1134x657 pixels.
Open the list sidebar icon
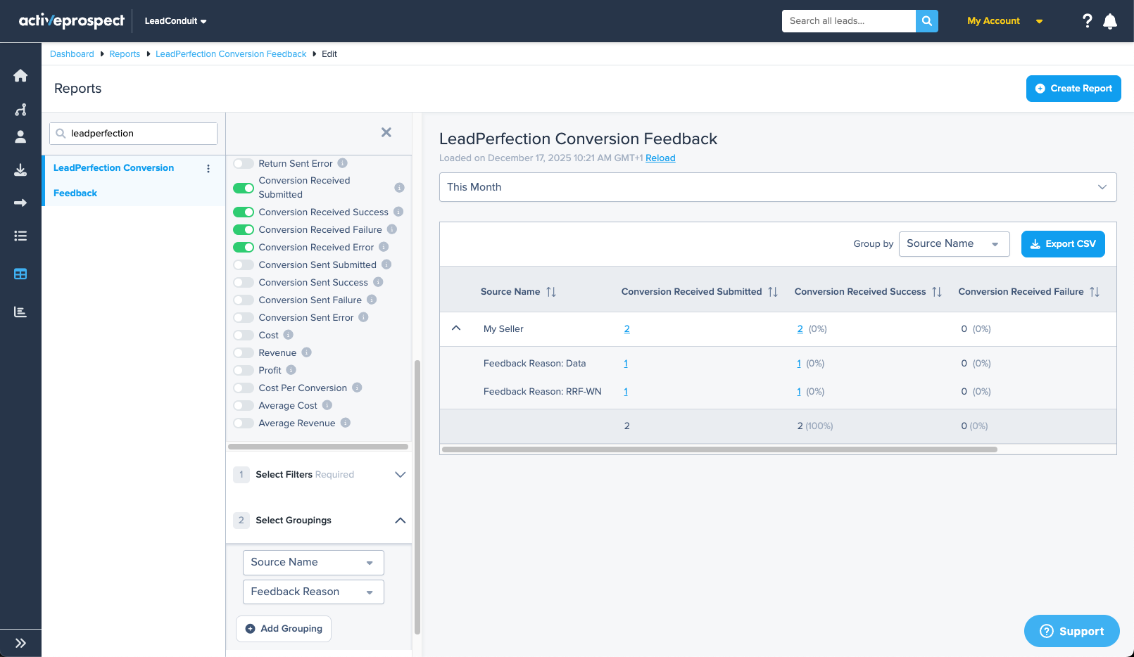point(20,236)
